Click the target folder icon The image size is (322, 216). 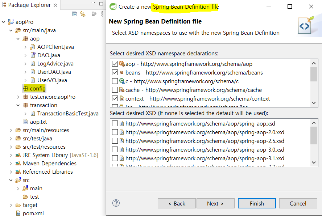(x=18, y=205)
